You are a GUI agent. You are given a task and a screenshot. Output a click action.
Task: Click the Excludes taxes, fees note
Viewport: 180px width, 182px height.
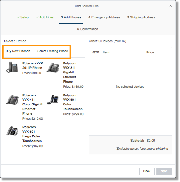(x=142, y=149)
